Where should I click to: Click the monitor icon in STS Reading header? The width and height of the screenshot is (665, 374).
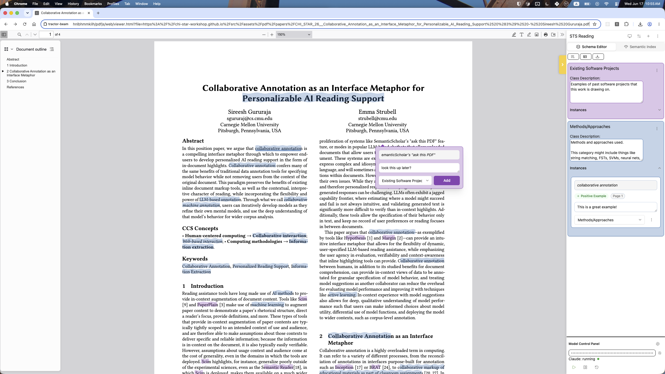(629, 36)
